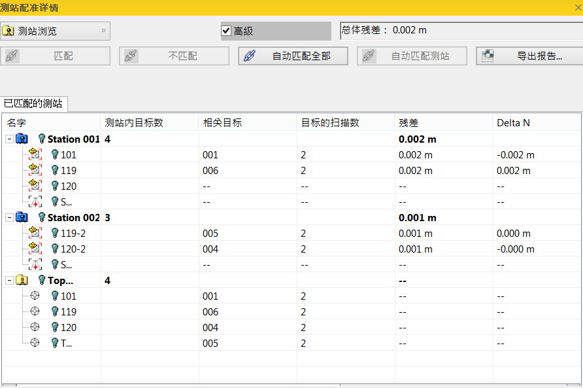
Task: Toggle lightbulb visibility for target 101 under Station 001
Action: click(x=55, y=155)
